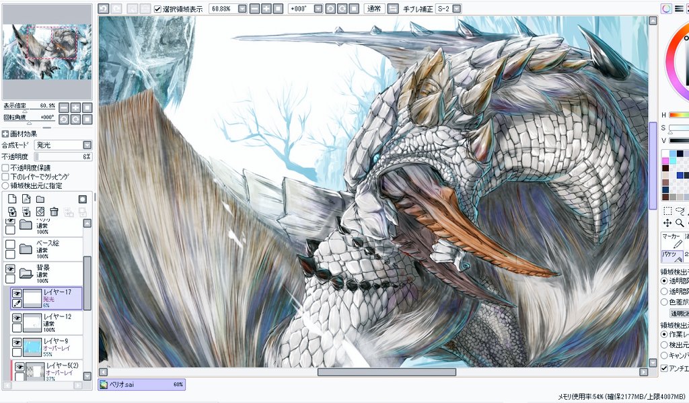The width and height of the screenshot is (689, 403).
Task: Reset rotation using square button in top toolbar
Action: point(354,8)
